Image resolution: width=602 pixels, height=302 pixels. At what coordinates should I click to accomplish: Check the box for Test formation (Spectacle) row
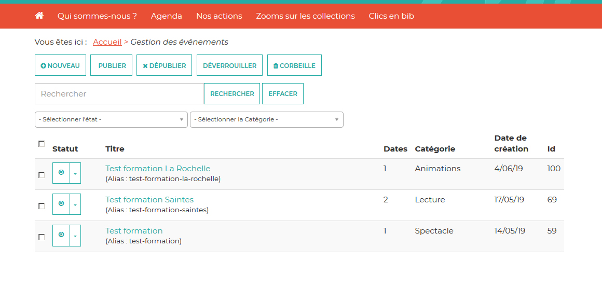(42, 237)
